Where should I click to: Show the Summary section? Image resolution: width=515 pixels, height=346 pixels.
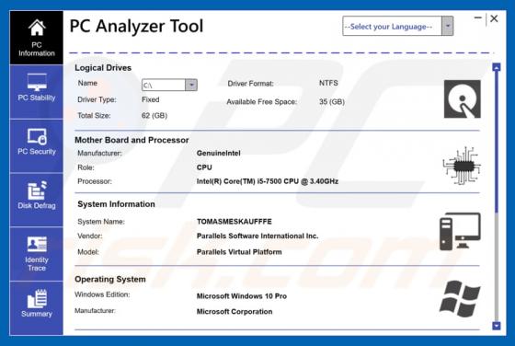37,308
